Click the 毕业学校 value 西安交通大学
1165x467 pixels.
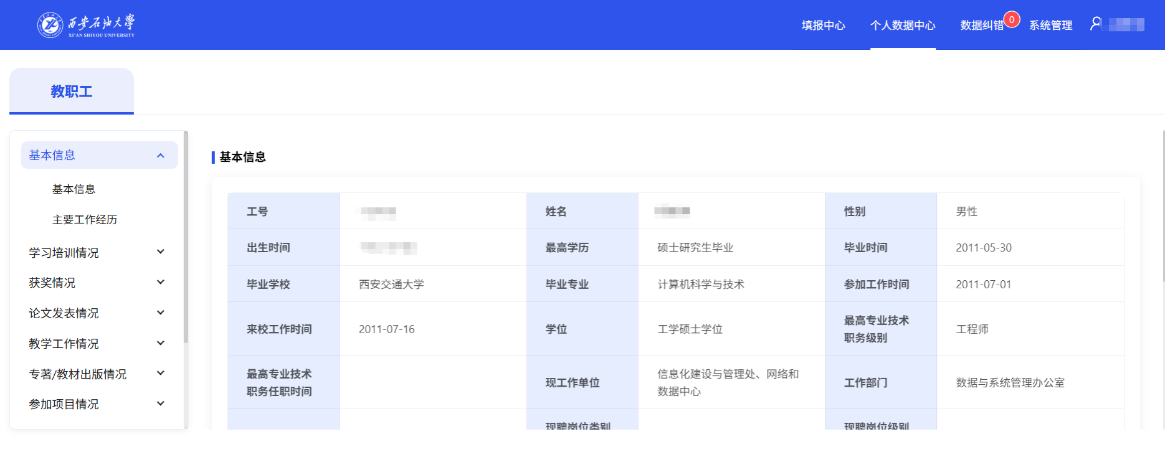pyautogui.click(x=391, y=285)
